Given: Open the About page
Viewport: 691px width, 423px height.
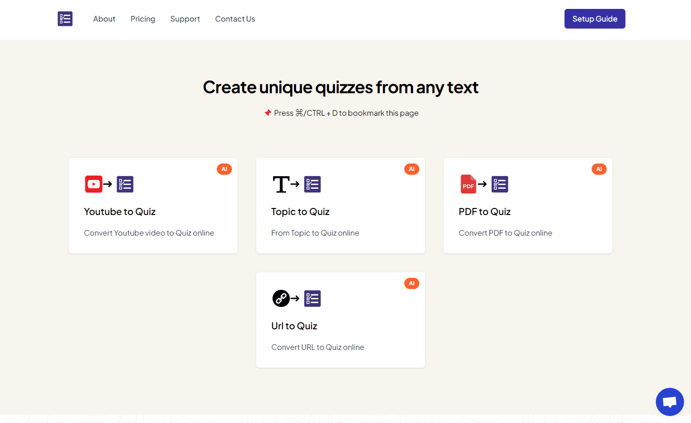Looking at the screenshot, I should click(x=104, y=19).
